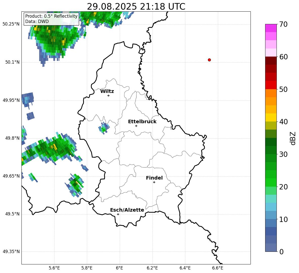299x273 pixels.
Task: Click the 49.8°N latitude label
Action: [x=12, y=138]
